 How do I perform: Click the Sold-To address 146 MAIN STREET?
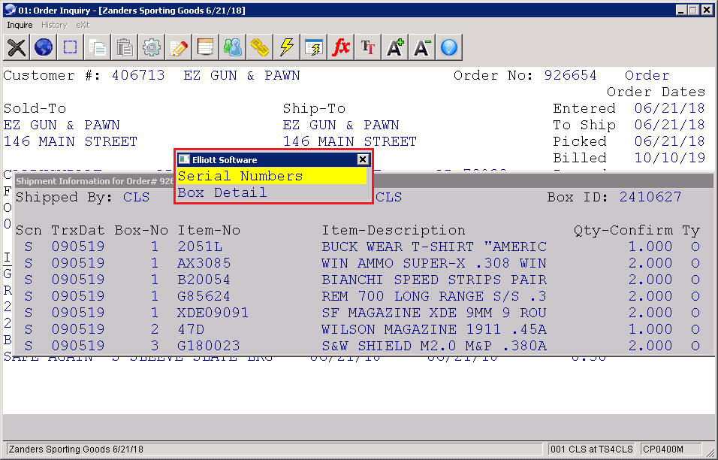click(71, 141)
